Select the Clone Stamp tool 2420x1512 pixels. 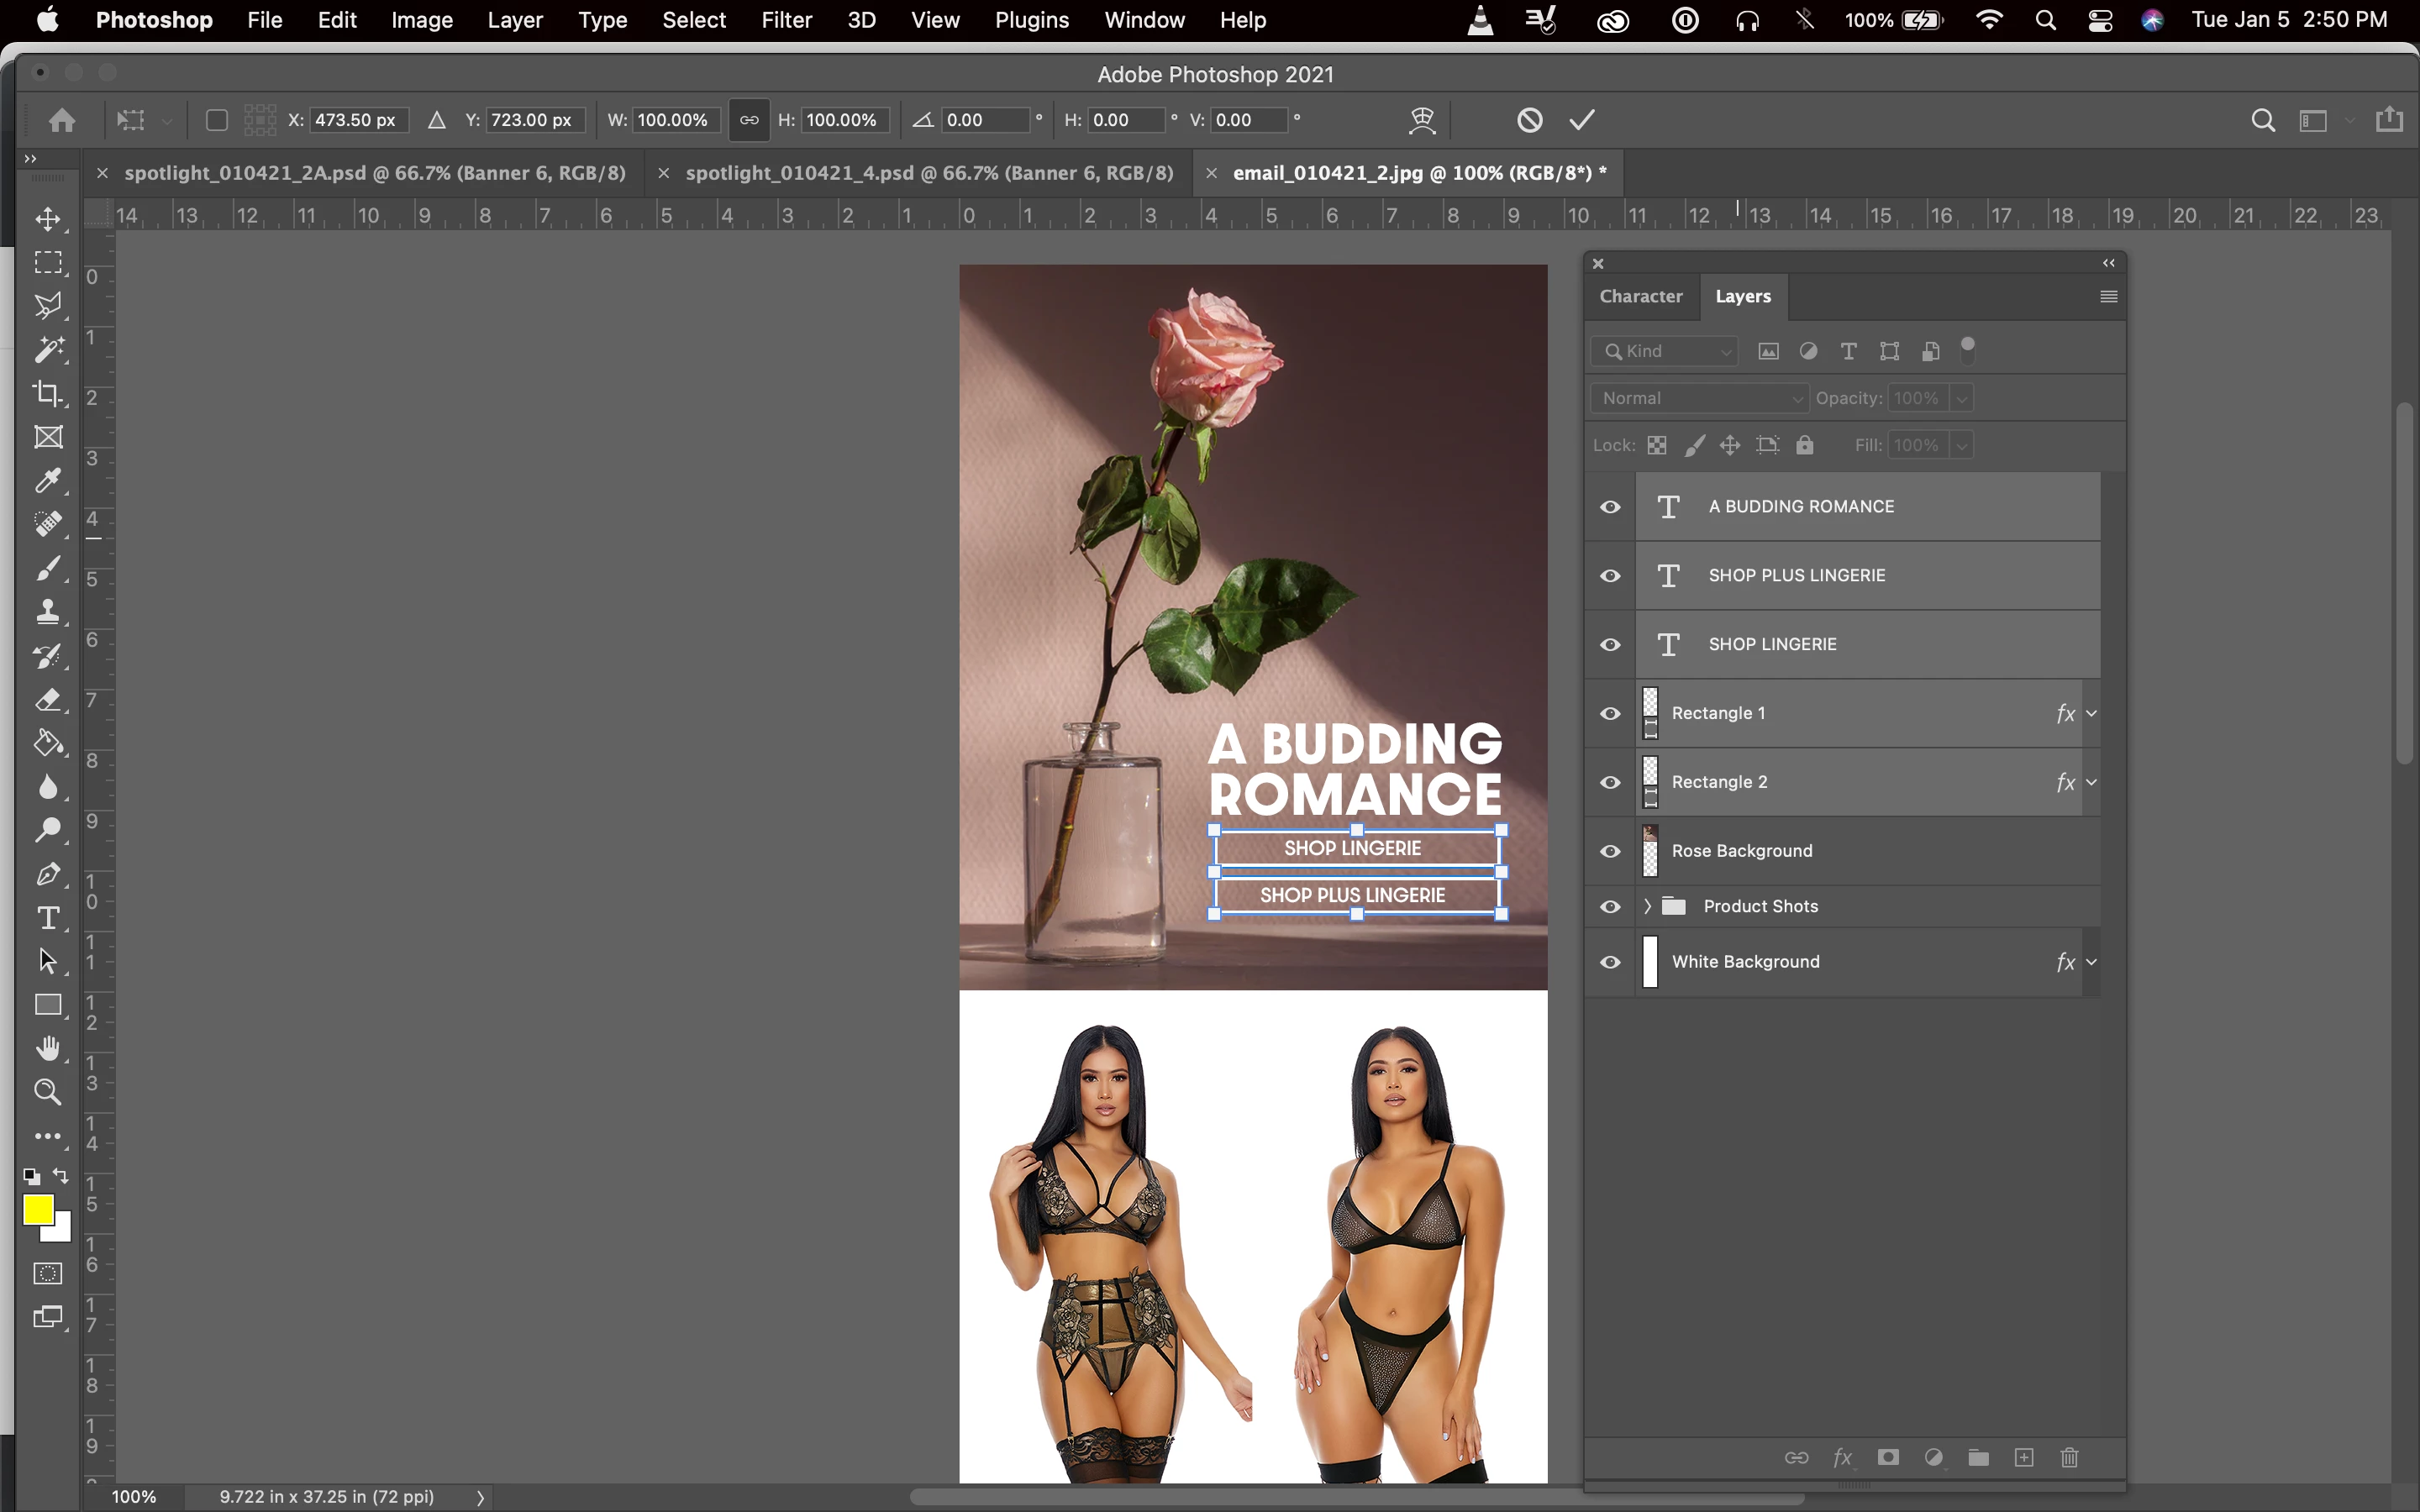click(47, 612)
